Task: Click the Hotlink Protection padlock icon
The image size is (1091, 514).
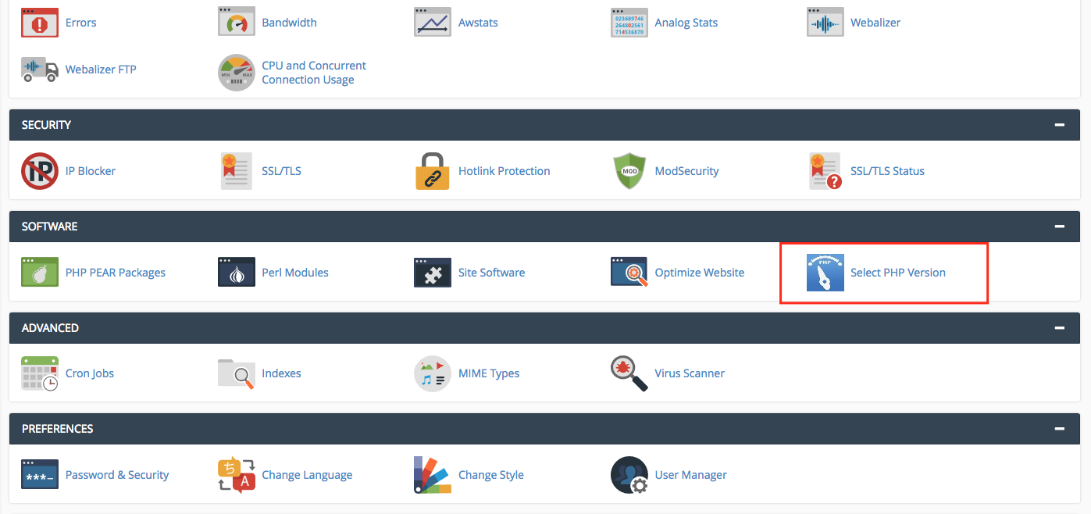Action: [433, 171]
